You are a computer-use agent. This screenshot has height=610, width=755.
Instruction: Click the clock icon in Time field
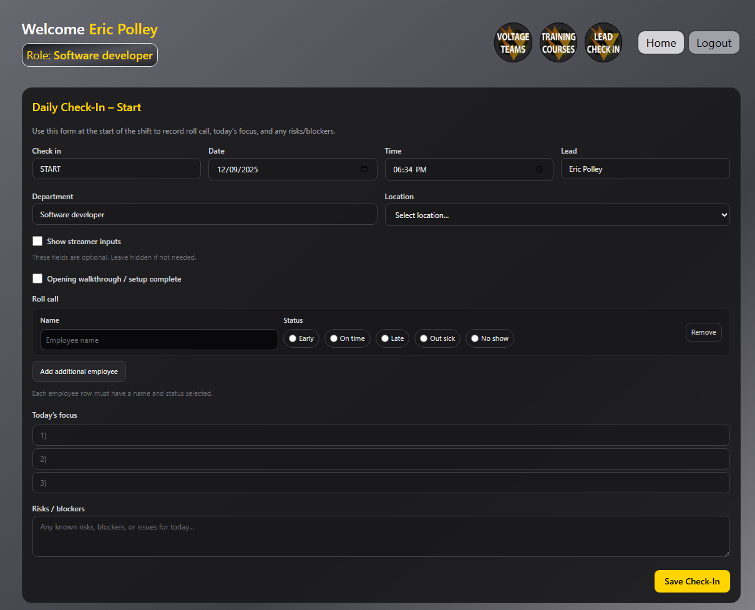coord(540,169)
